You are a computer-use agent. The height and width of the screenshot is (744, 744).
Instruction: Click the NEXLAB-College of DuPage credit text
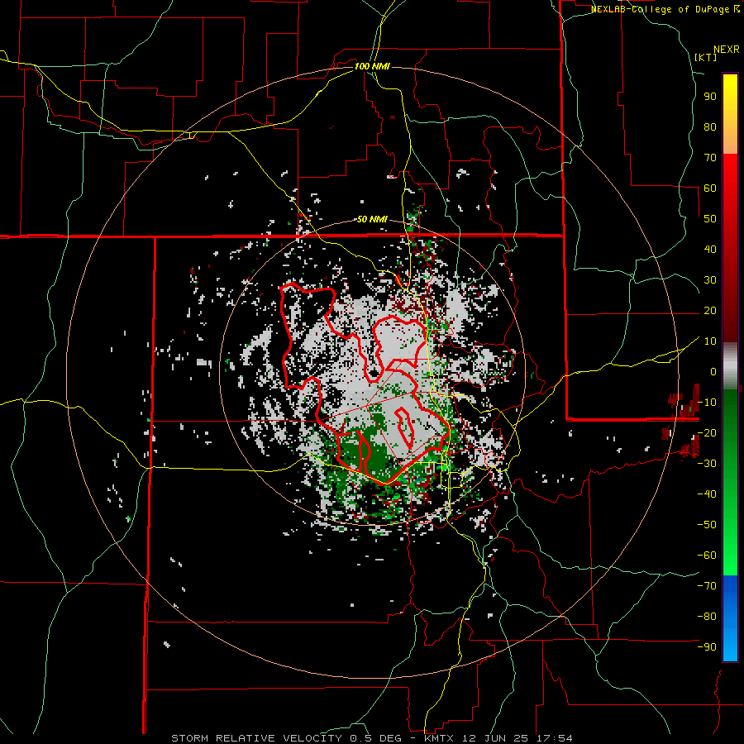[x=661, y=9]
